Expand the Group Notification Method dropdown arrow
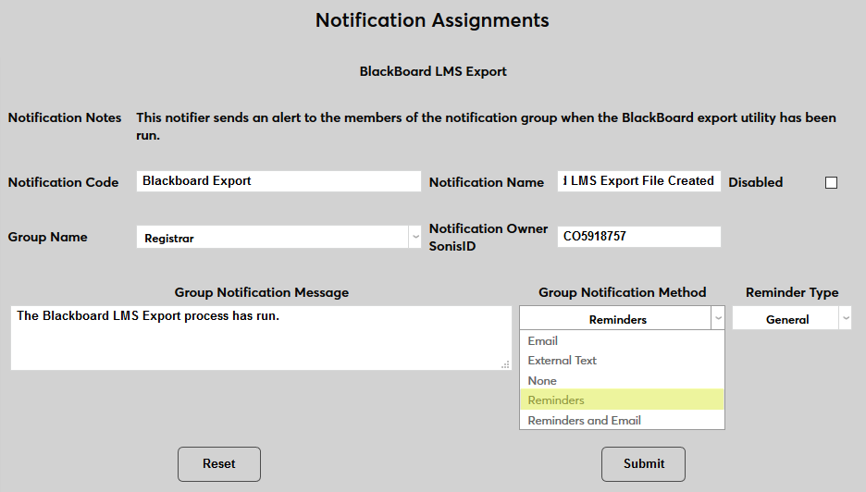This screenshot has height=492, width=866. pyautogui.click(x=717, y=318)
